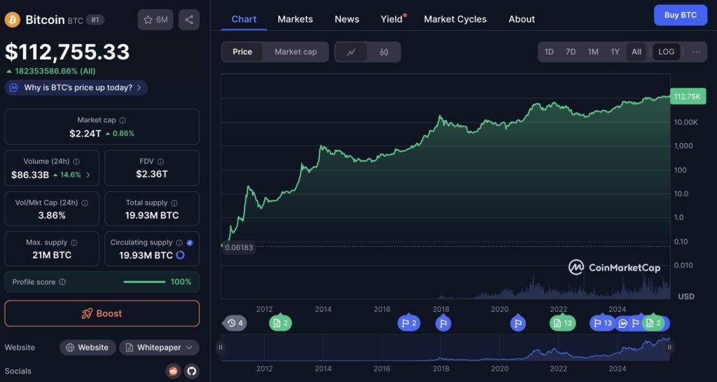The width and height of the screenshot is (717, 382).
Task: Switch to candlestick chart icon
Action: click(x=384, y=52)
